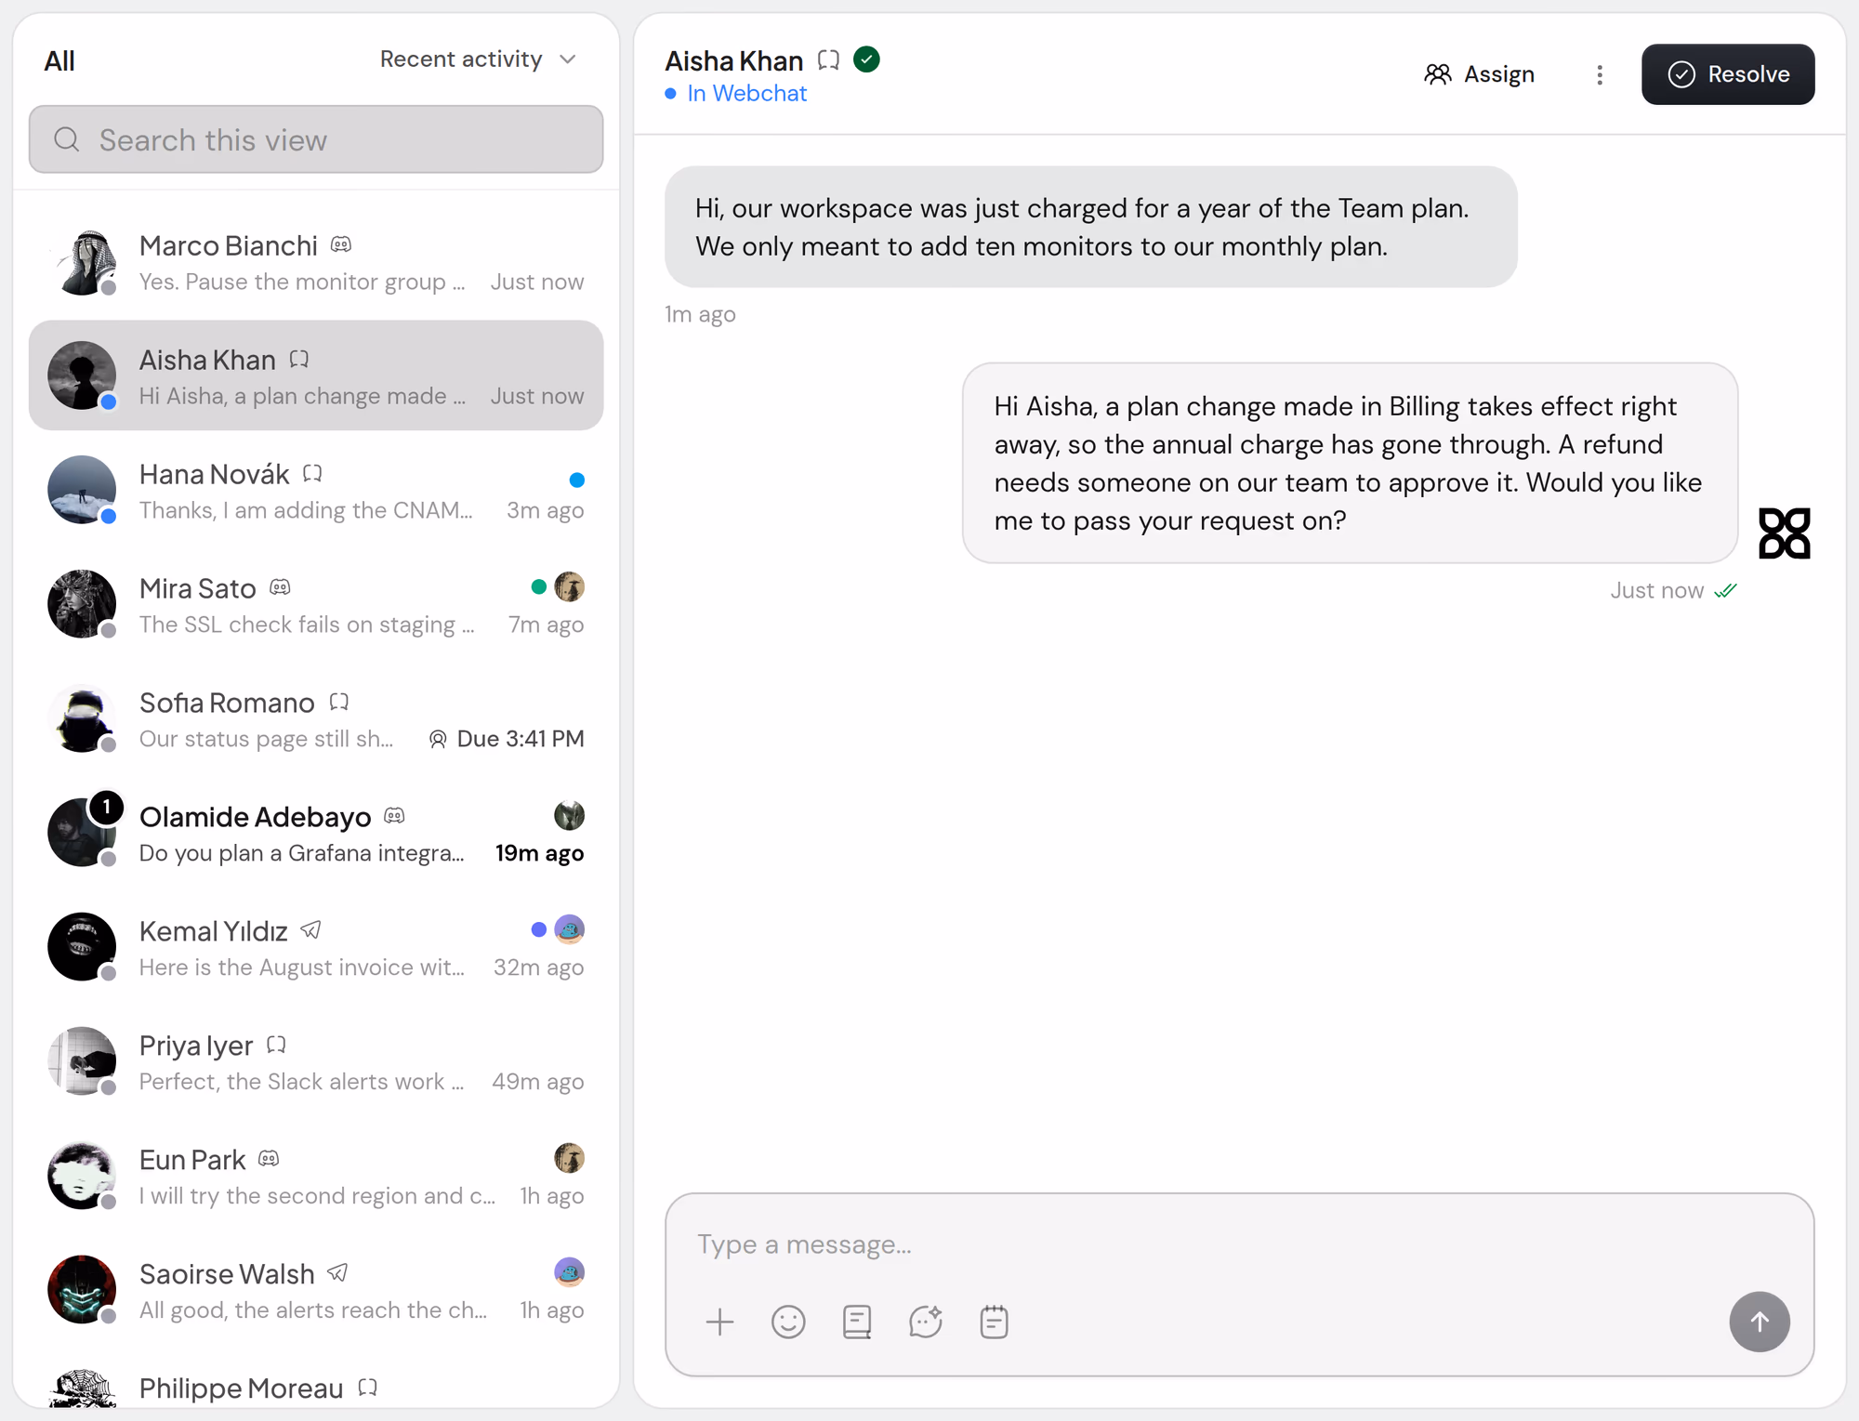The width and height of the screenshot is (1859, 1421).
Task: Open the Recent activity sort dropdown
Action: coord(478,59)
